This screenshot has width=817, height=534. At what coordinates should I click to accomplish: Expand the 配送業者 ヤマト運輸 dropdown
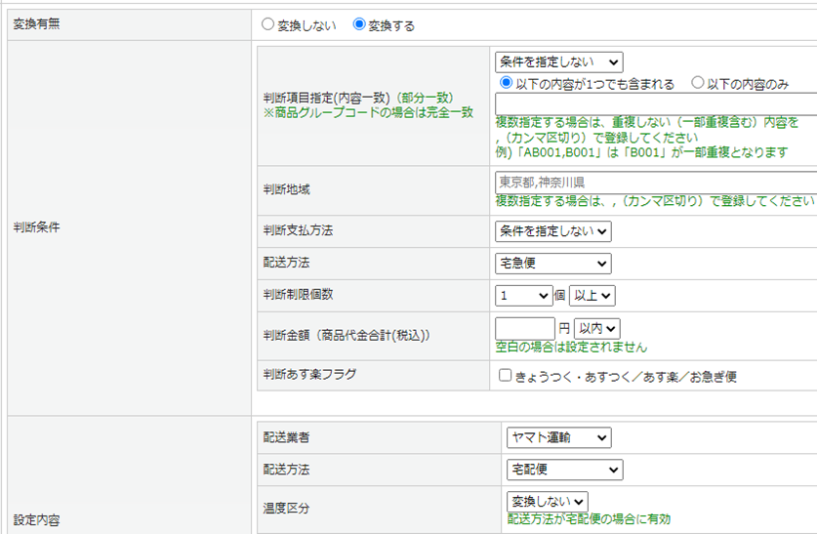558,438
